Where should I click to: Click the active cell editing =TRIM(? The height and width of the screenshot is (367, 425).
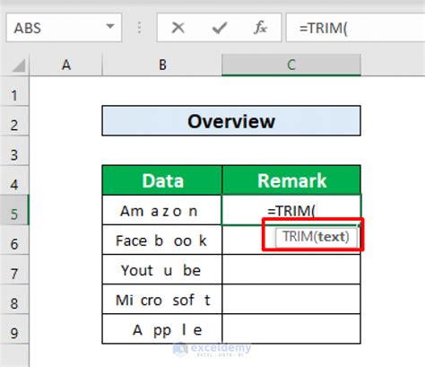coord(291,210)
